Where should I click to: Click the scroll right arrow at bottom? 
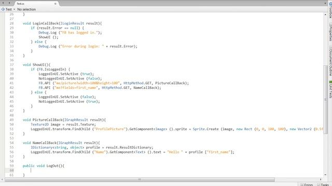(321, 179)
